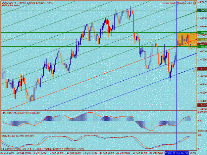The width and height of the screenshot is (207, 155).
Task: Click the 26 Oct 16:00 time axis label
Action: click(140, 153)
